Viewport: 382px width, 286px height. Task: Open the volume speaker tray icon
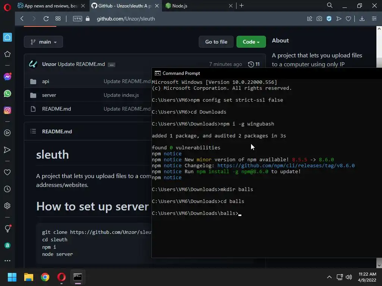[349, 277]
